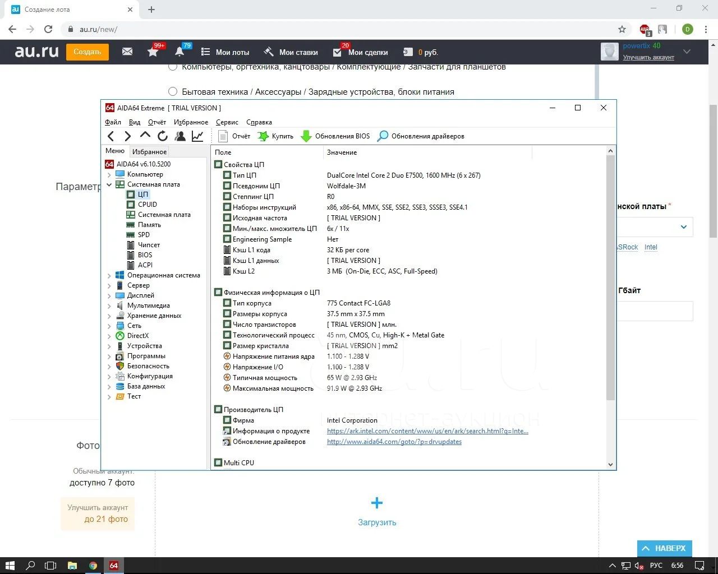Open the ark.intel.com product info link

click(x=427, y=431)
